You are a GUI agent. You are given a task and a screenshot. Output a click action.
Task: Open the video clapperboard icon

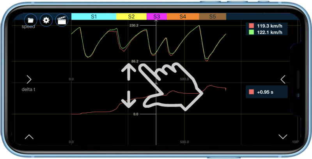(x=62, y=20)
